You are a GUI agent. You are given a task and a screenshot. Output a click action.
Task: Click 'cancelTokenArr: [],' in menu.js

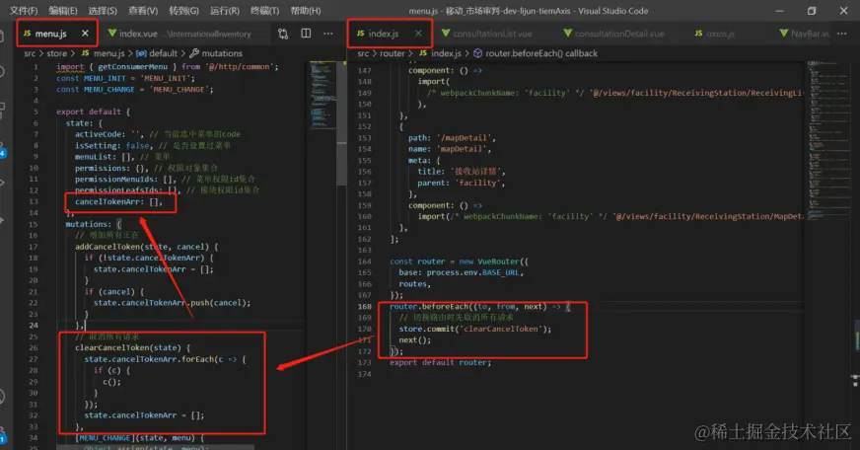coord(118,201)
